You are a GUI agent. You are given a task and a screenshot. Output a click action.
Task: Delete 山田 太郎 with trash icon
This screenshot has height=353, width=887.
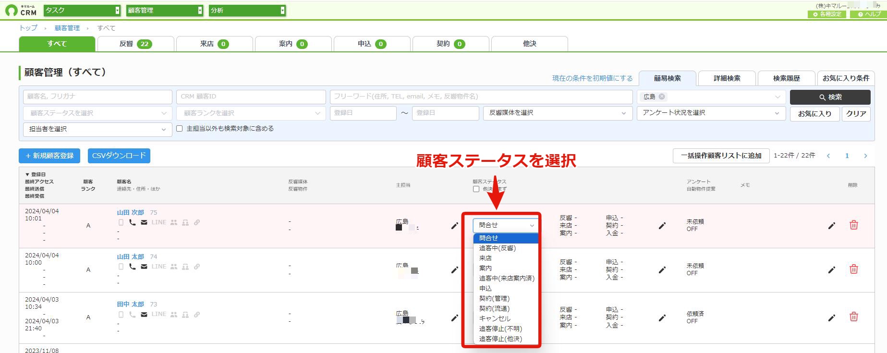pos(854,269)
